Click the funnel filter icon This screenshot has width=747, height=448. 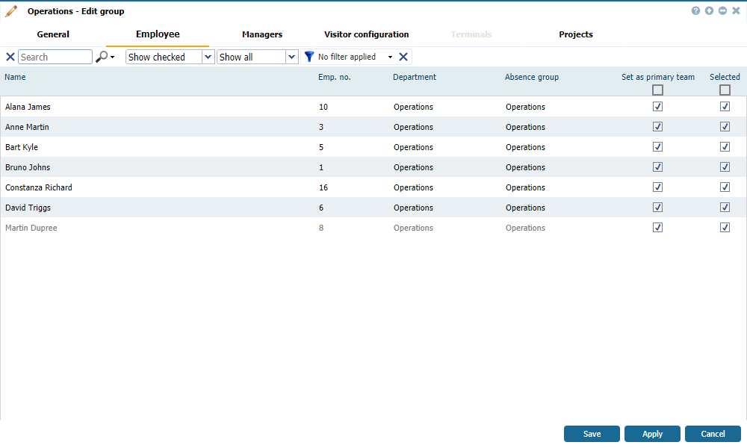click(x=309, y=57)
